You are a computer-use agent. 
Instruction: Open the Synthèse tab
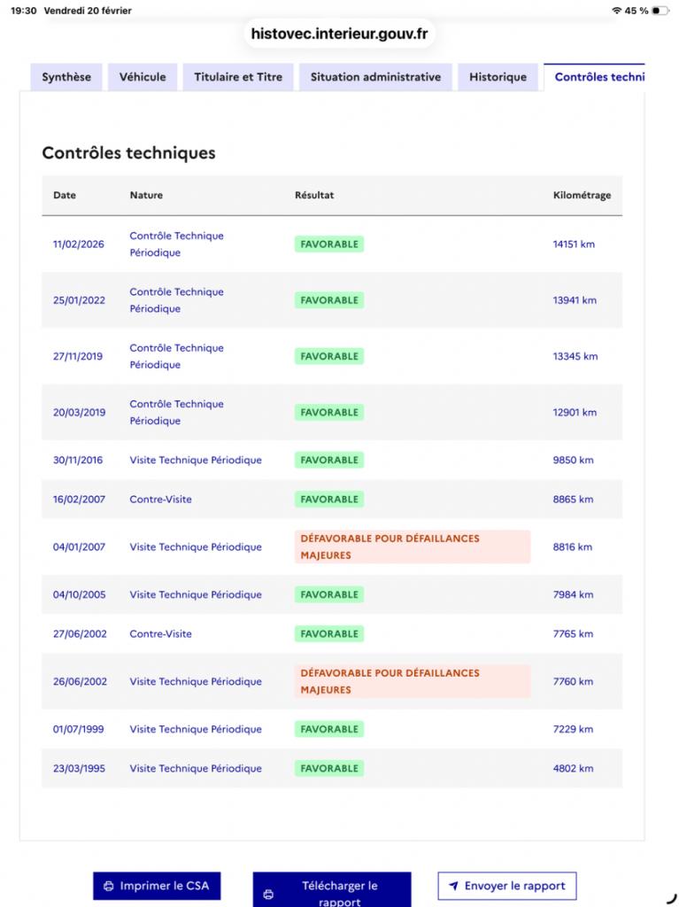tap(66, 77)
